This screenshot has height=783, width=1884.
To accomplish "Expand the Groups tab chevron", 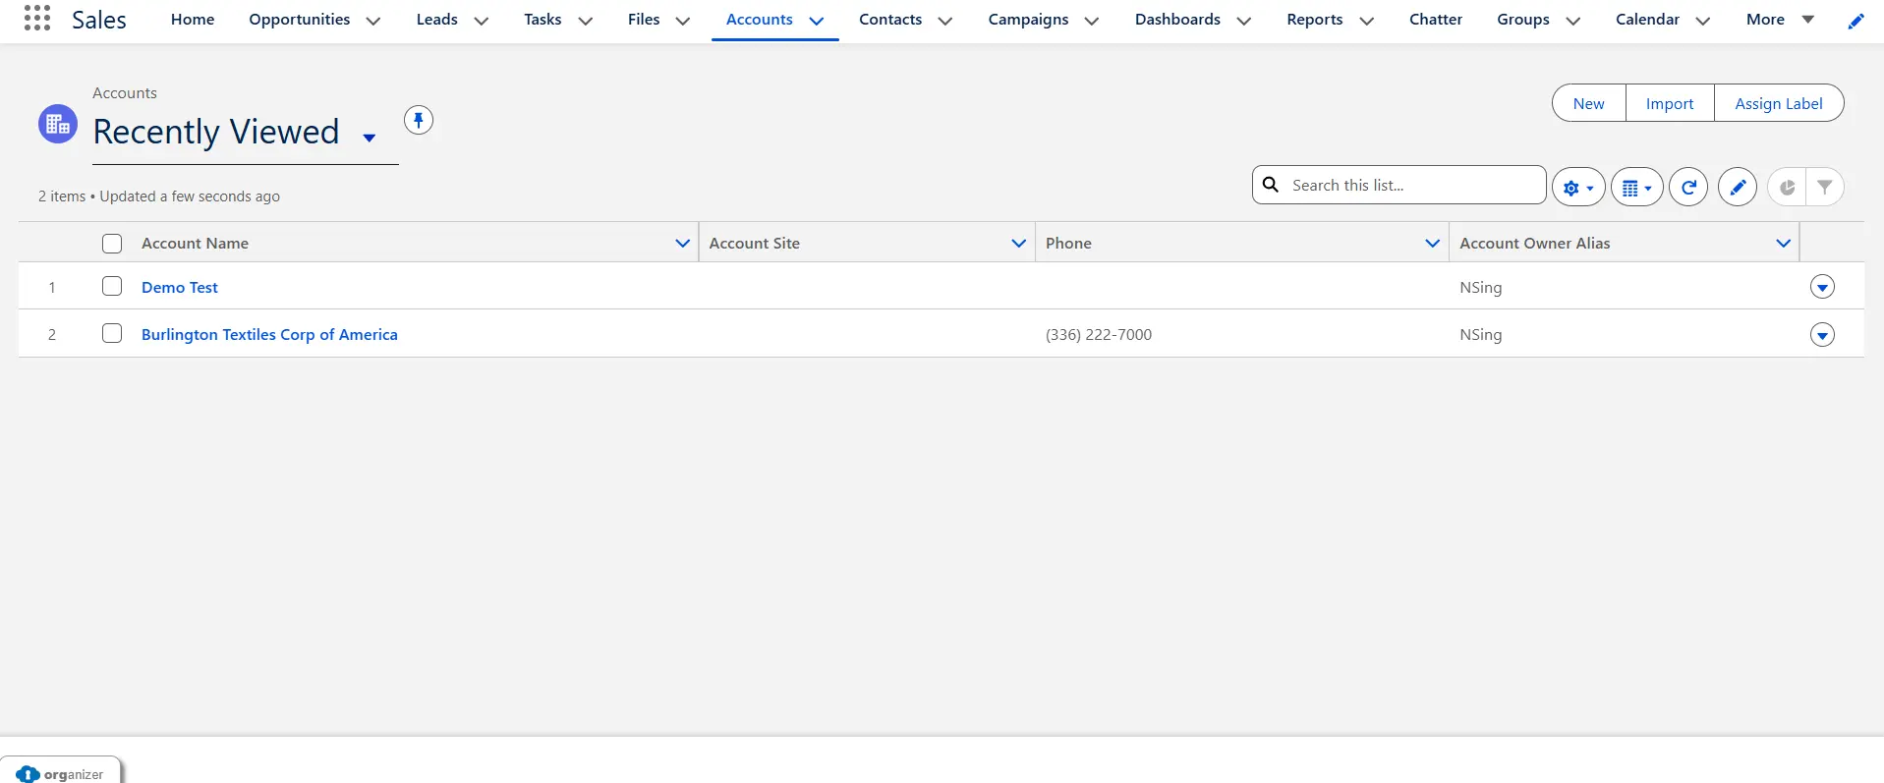I will click(x=1573, y=21).
